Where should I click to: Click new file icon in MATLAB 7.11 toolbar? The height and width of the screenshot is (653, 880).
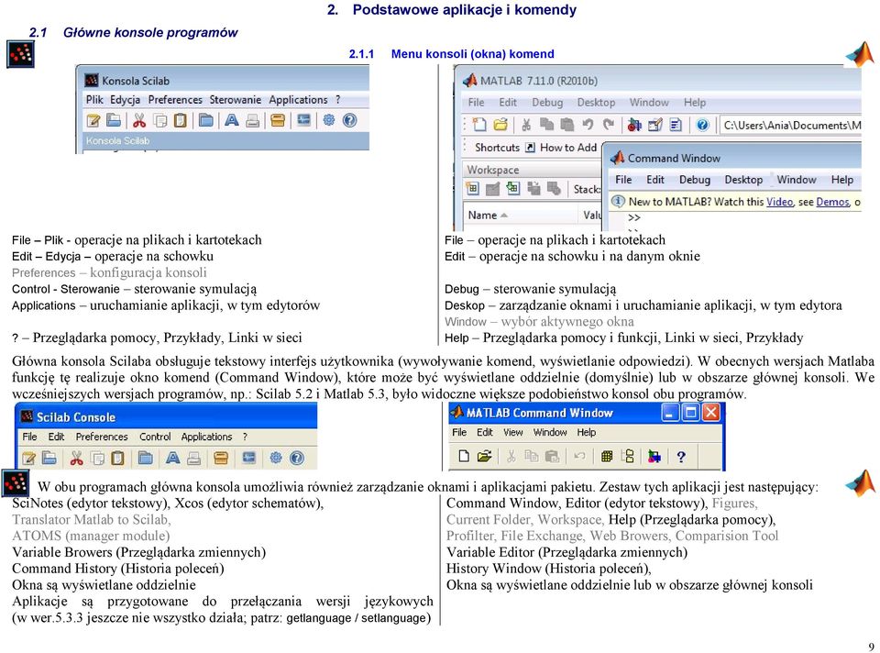coord(479,125)
